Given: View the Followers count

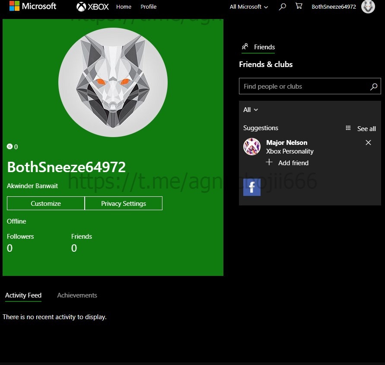Looking at the screenshot, I should [10, 248].
